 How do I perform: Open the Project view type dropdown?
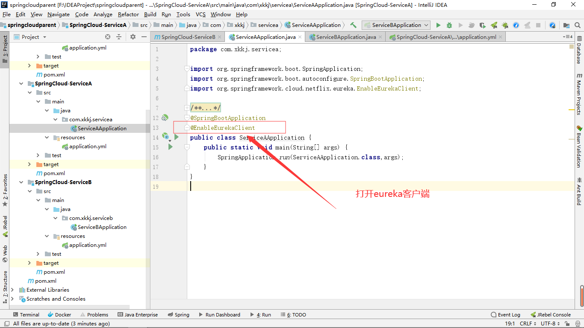(30, 37)
